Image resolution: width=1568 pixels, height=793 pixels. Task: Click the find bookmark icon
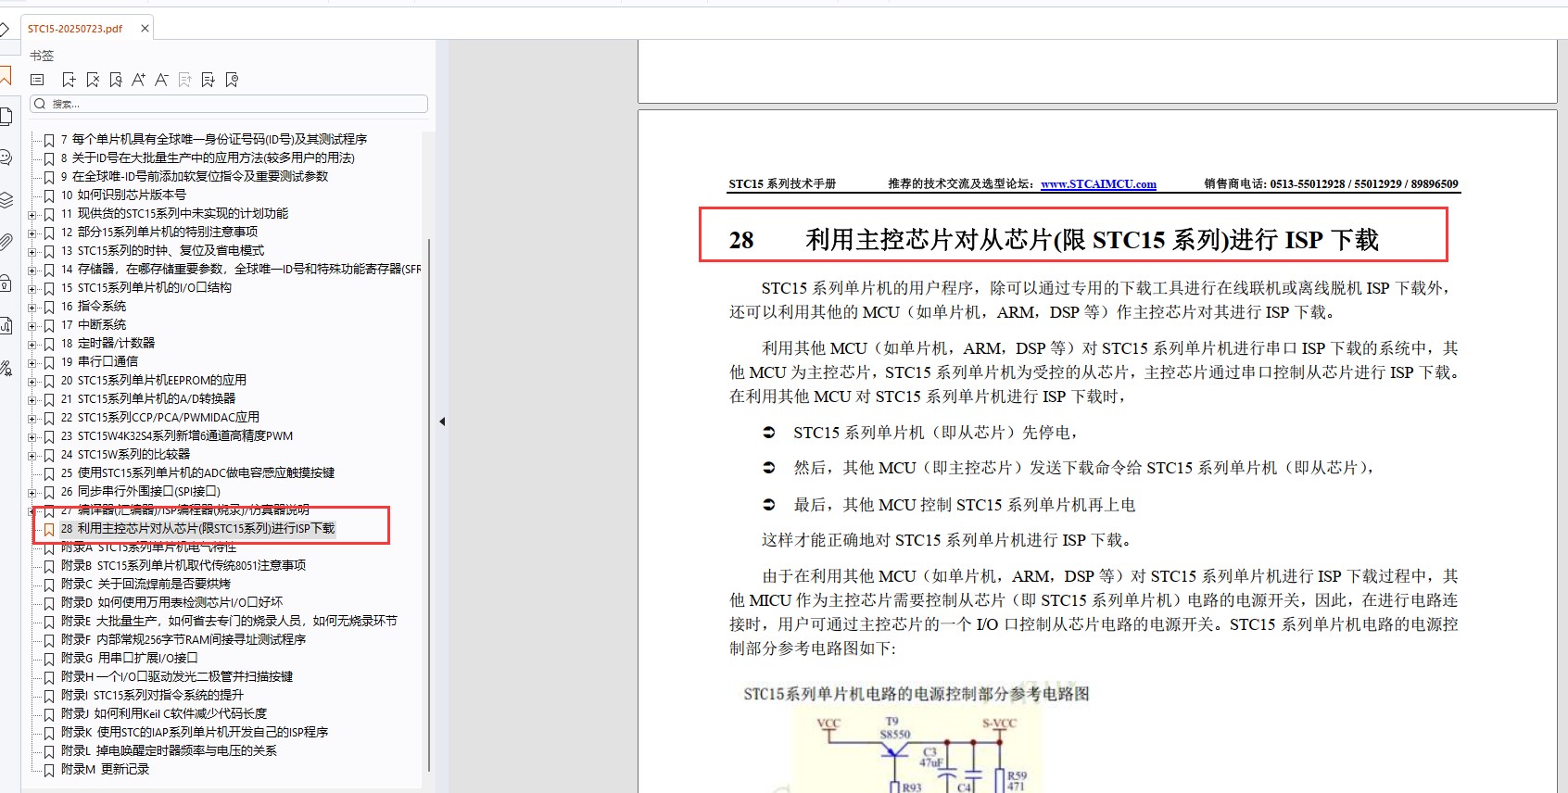(x=116, y=81)
